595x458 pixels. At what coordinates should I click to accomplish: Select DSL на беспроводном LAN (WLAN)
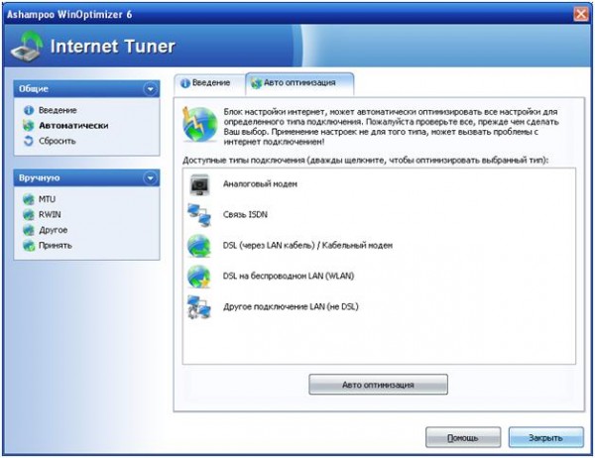point(289,277)
